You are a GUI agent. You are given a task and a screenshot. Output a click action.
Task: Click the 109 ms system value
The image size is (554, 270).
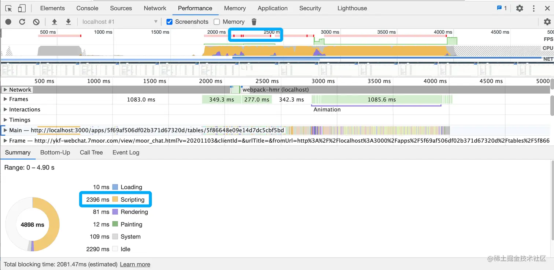point(99,237)
